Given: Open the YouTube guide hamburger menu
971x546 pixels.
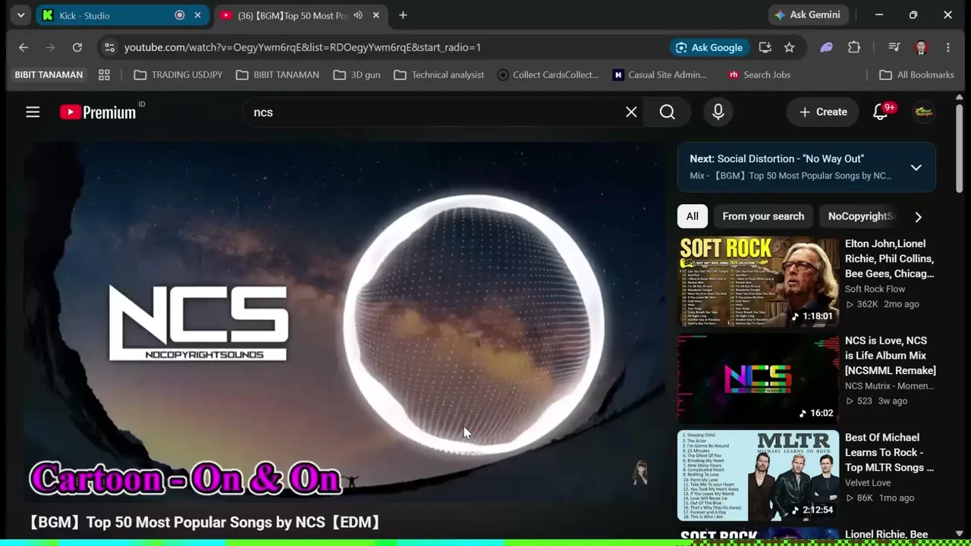Looking at the screenshot, I should coord(33,112).
